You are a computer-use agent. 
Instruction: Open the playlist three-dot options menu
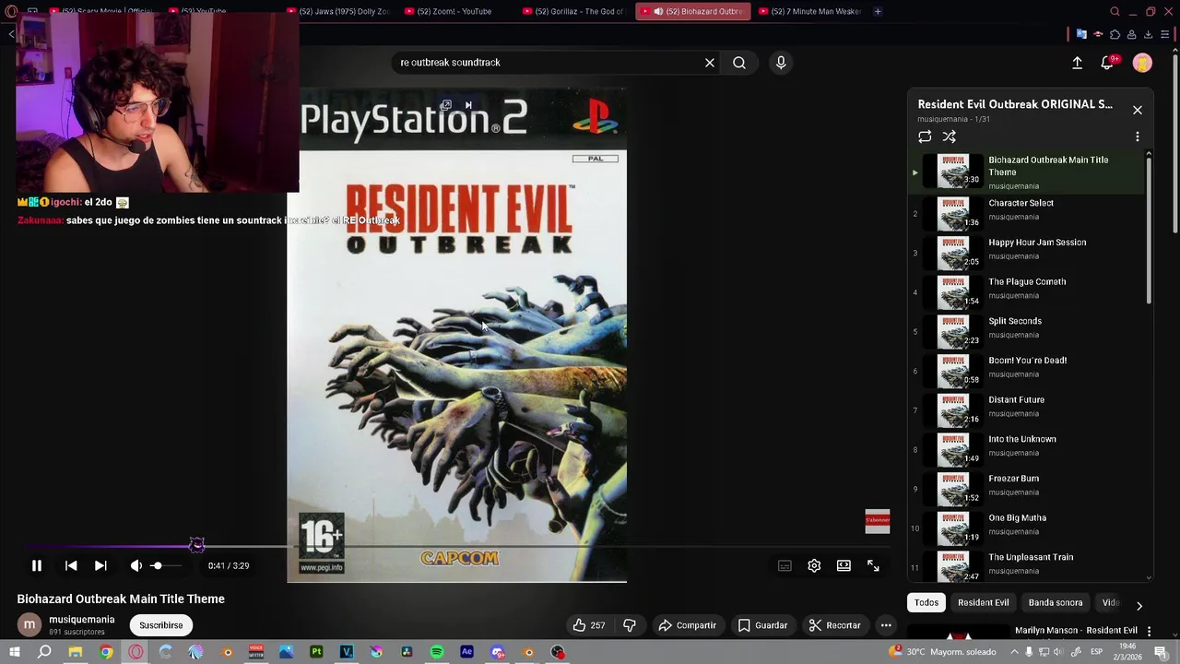point(1138,136)
